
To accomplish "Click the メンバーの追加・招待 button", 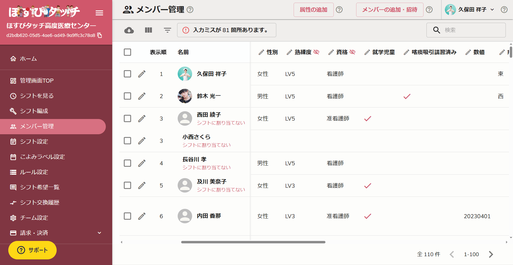I will click(x=389, y=10).
